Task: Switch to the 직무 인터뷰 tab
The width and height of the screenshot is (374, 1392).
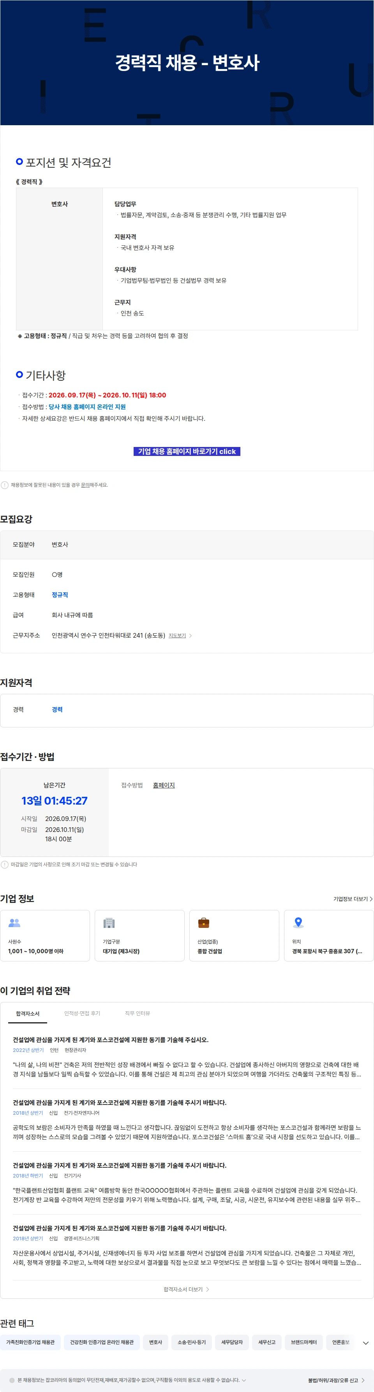Action: tap(138, 1013)
